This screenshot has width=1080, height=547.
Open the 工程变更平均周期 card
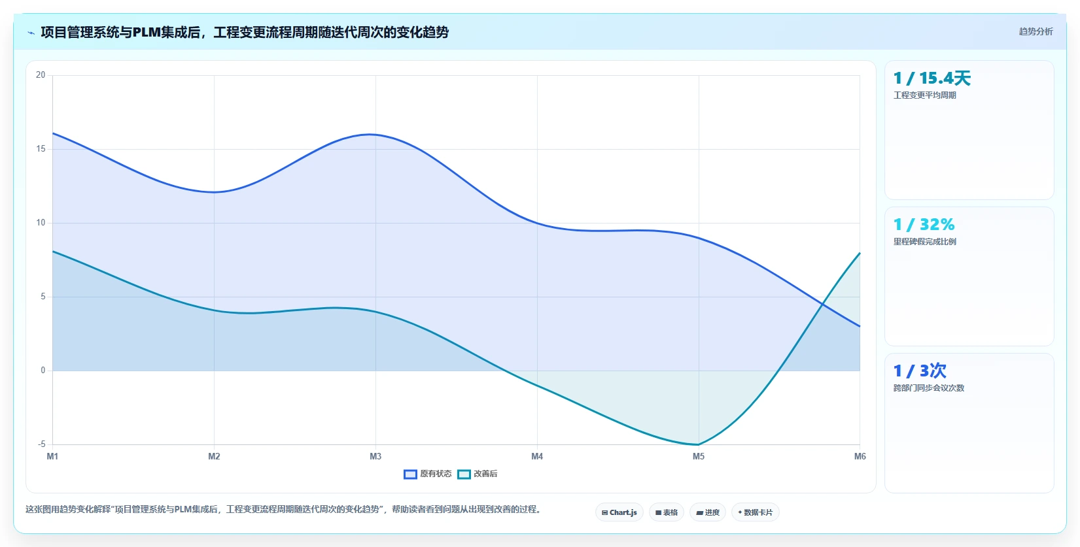[969, 130]
